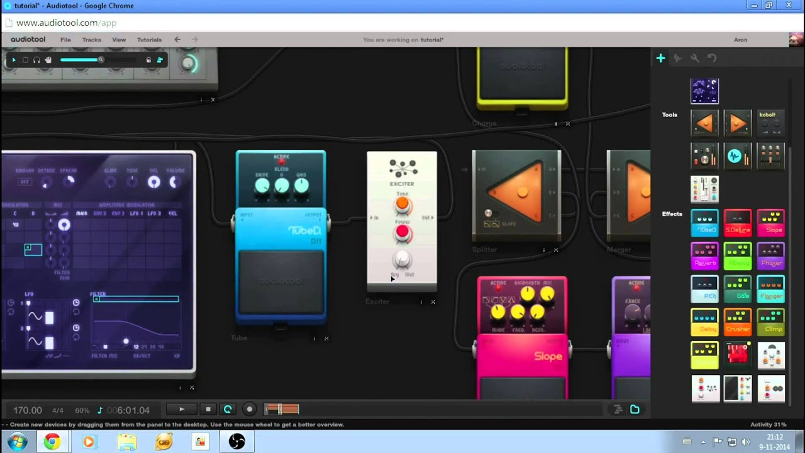Open the File menu
Screen dimensions: 805x453
[x=65, y=40]
